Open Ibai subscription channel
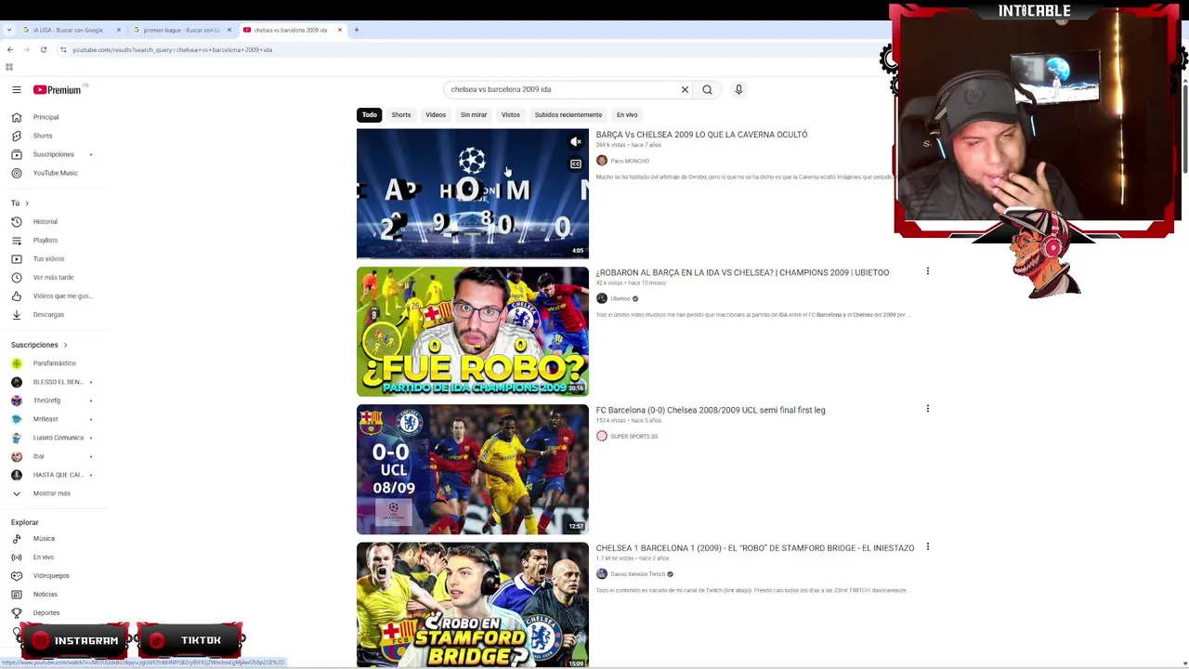 (x=38, y=456)
